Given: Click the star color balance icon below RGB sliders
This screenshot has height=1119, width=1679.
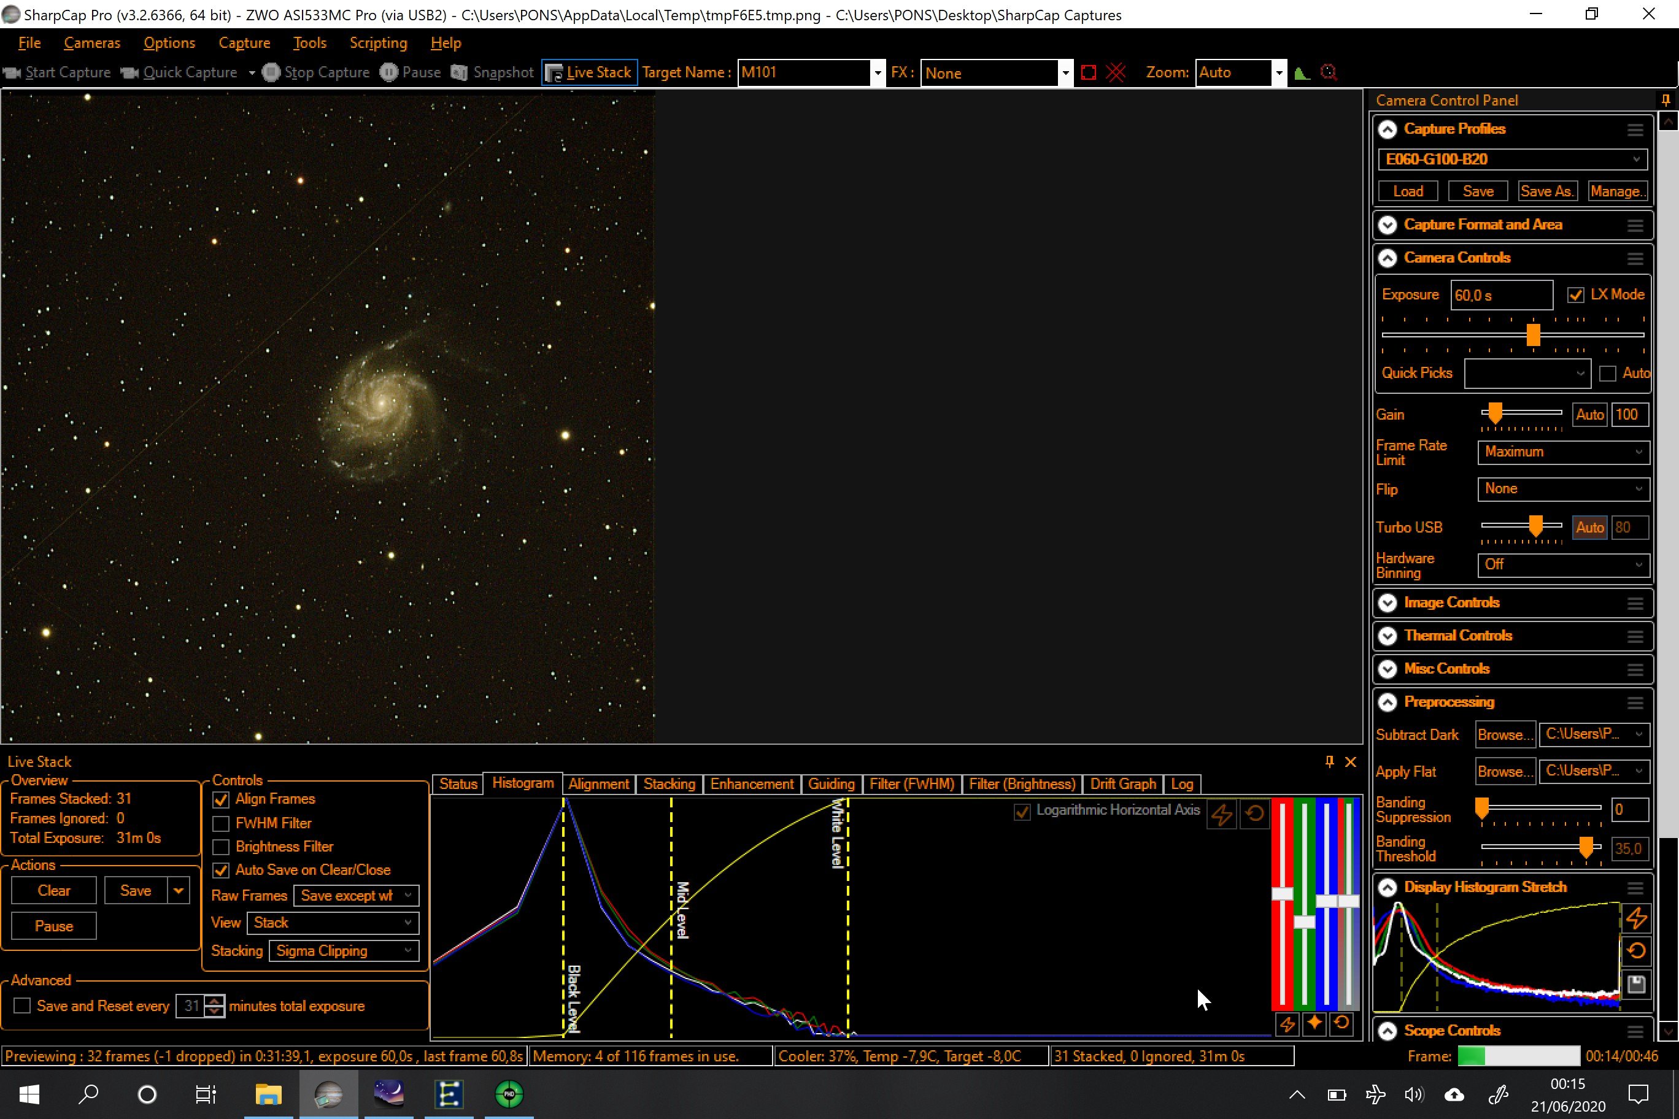Looking at the screenshot, I should pyautogui.click(x=1314, y=1023).
